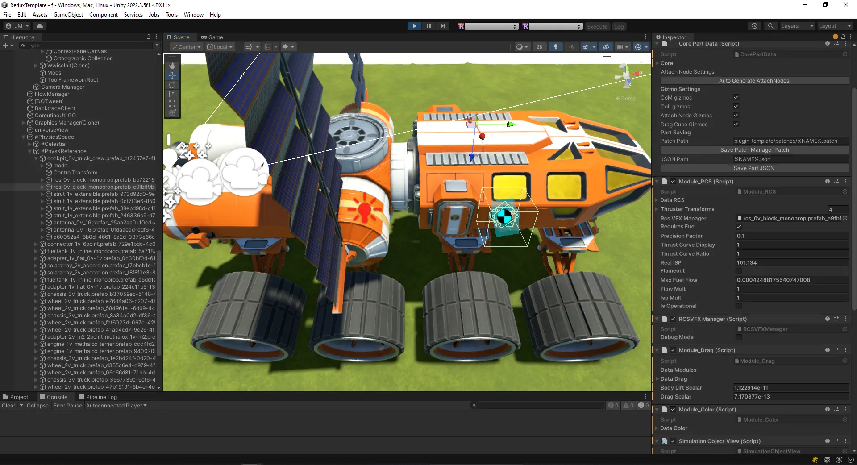
Task: Disable the Module_RCS component checkbox
Action: pyautogui.click(x=673, y=182)
